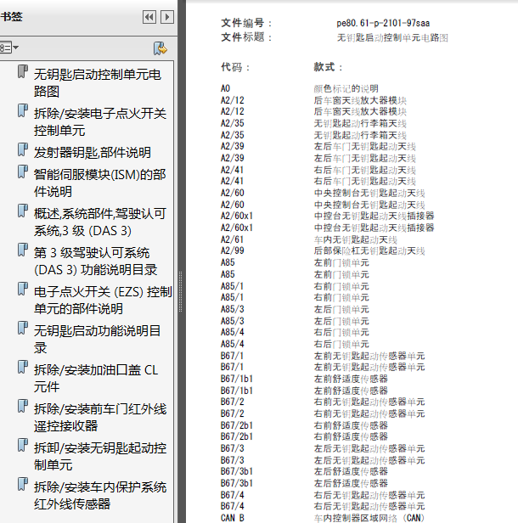The image size is (518, 523).
Task: Select bookmark 拆除/安装加油口盖 CL 元件
Action: tap(96, 379)
